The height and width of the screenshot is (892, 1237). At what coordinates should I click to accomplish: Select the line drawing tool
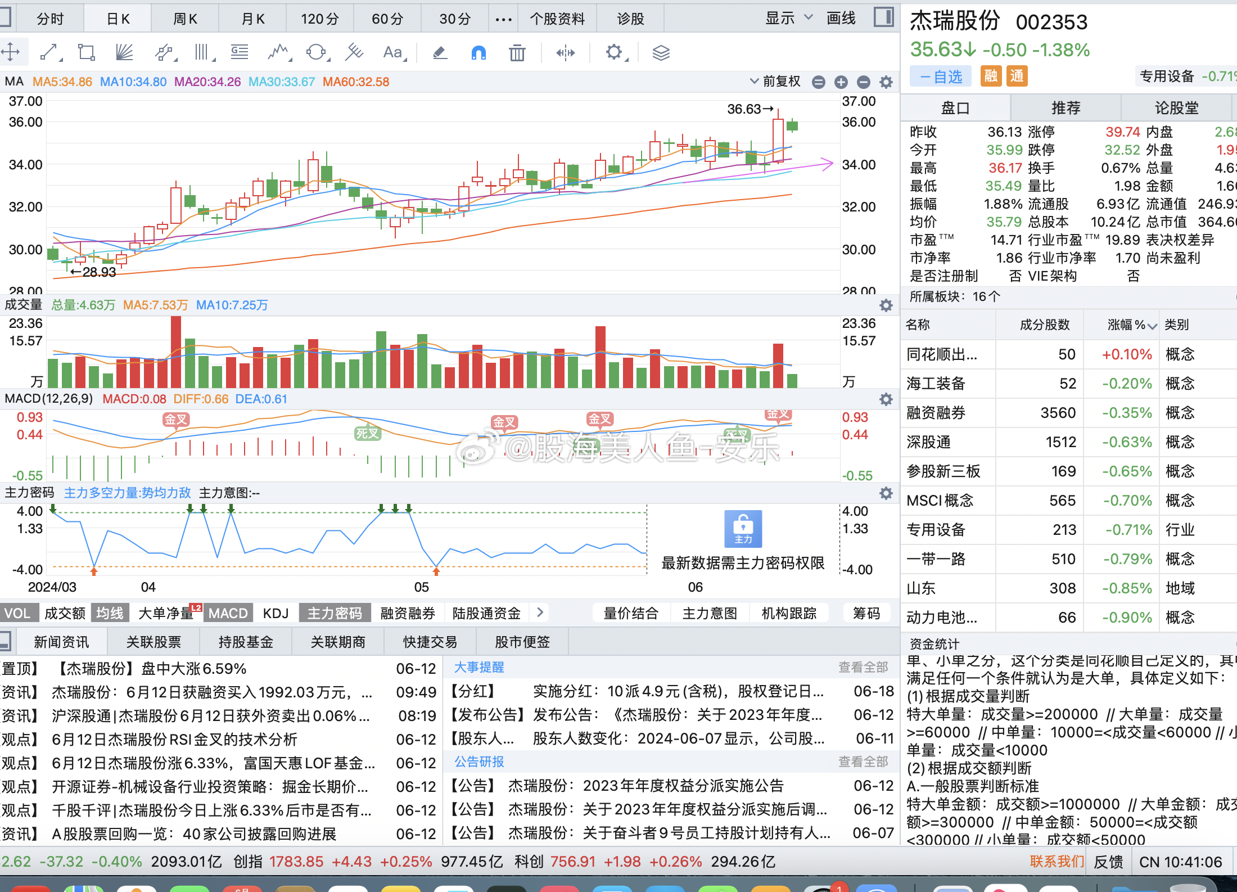point(49,52)
